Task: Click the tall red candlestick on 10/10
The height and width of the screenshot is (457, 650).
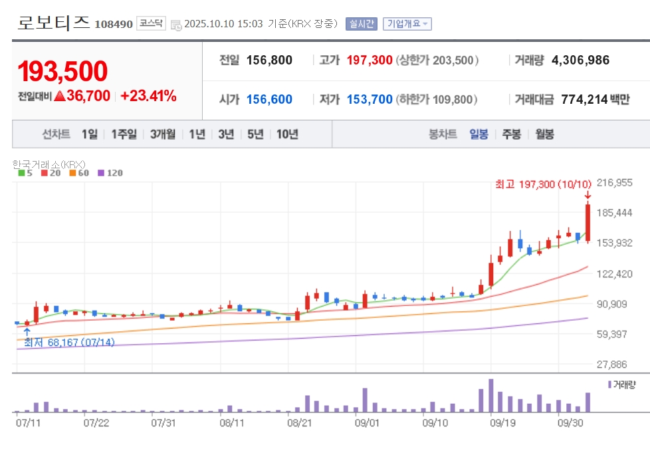Action: coord(588,222)
